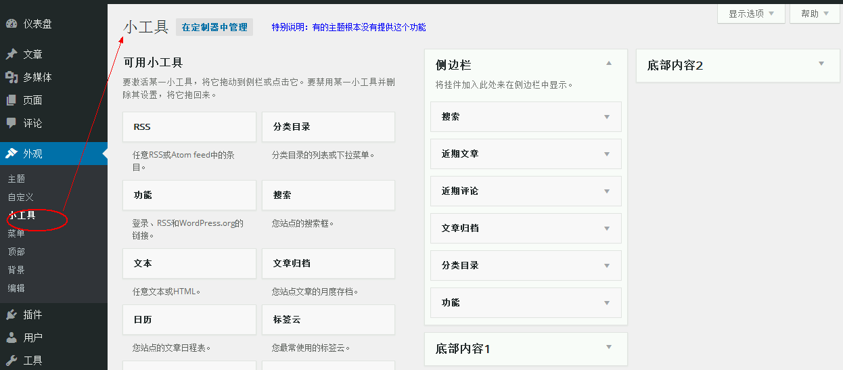The width and height of the screenshot is (843, 370).
Task: Click description 您最常使用的标签云。
Action: (x=311, y=348)
